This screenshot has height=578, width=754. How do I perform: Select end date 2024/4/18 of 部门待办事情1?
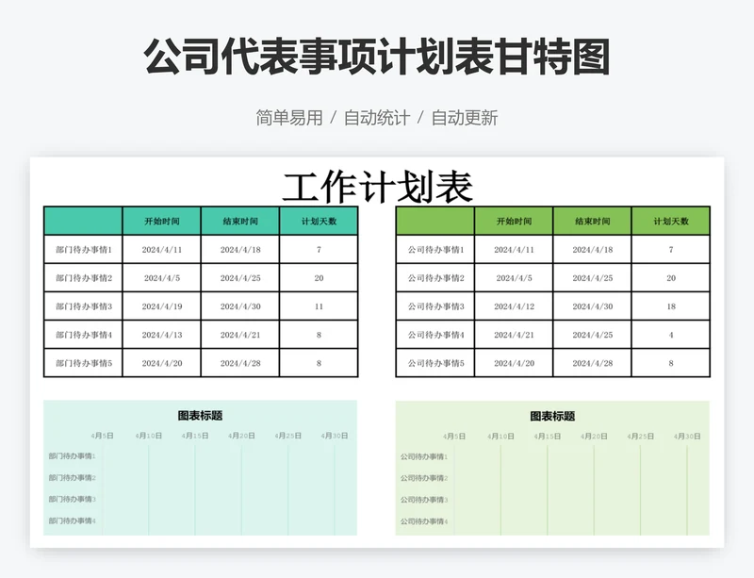pyautogui.click(x=240, y=249)
